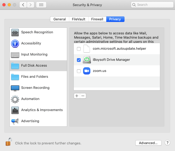Click the 'Security & Privacy' window title

(x=87, y=5)
